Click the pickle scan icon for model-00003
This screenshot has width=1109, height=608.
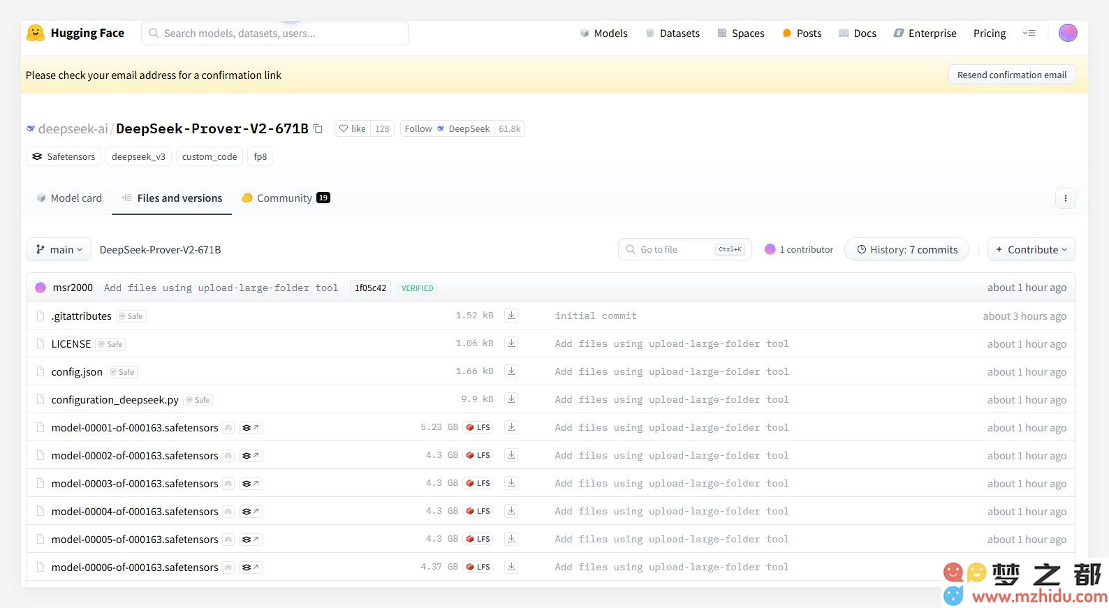[228, 484]
